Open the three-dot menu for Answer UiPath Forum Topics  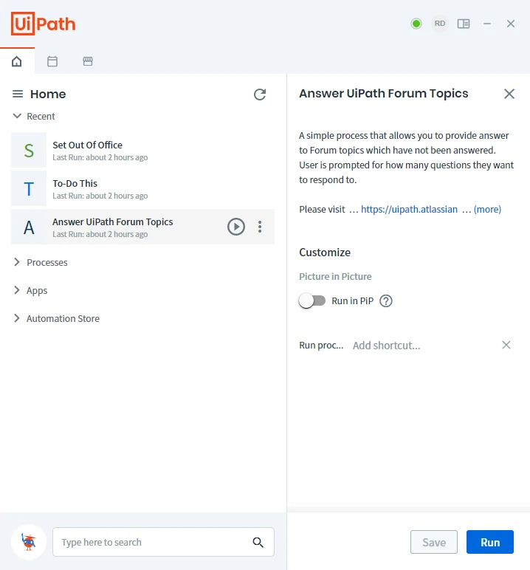[260, 227]
